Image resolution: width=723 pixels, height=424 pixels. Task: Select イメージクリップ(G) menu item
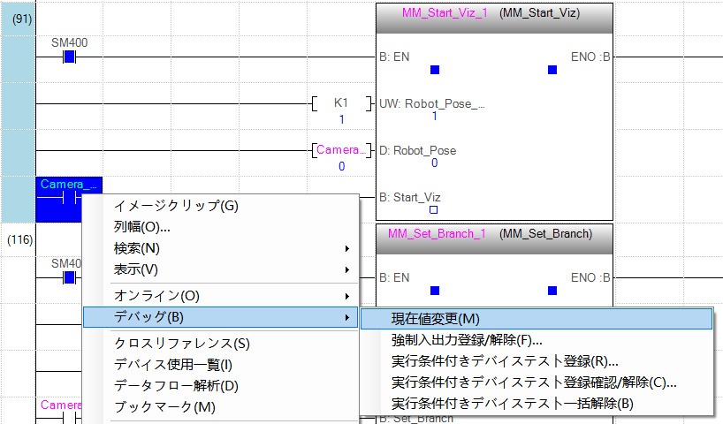tap(176, 206)
